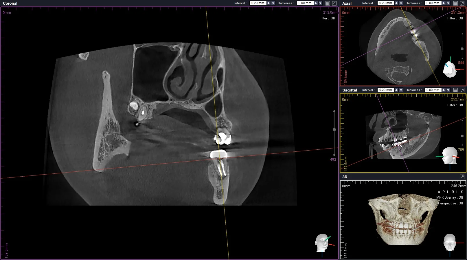
Task: Increase the Axial Interval value
Action: (396, 3)
